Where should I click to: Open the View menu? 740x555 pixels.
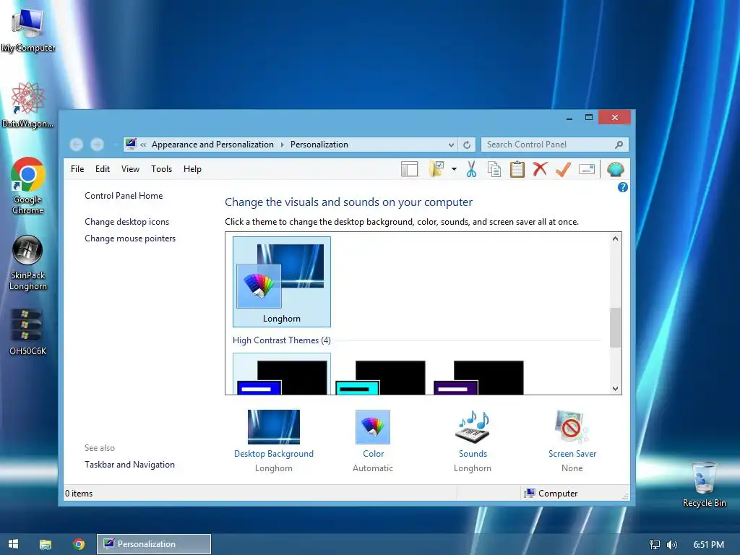tap(130, 169)
